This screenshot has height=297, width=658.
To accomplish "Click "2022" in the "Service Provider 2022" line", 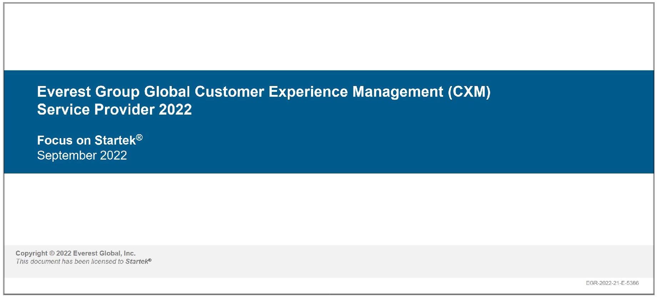I will click(175, 110).
